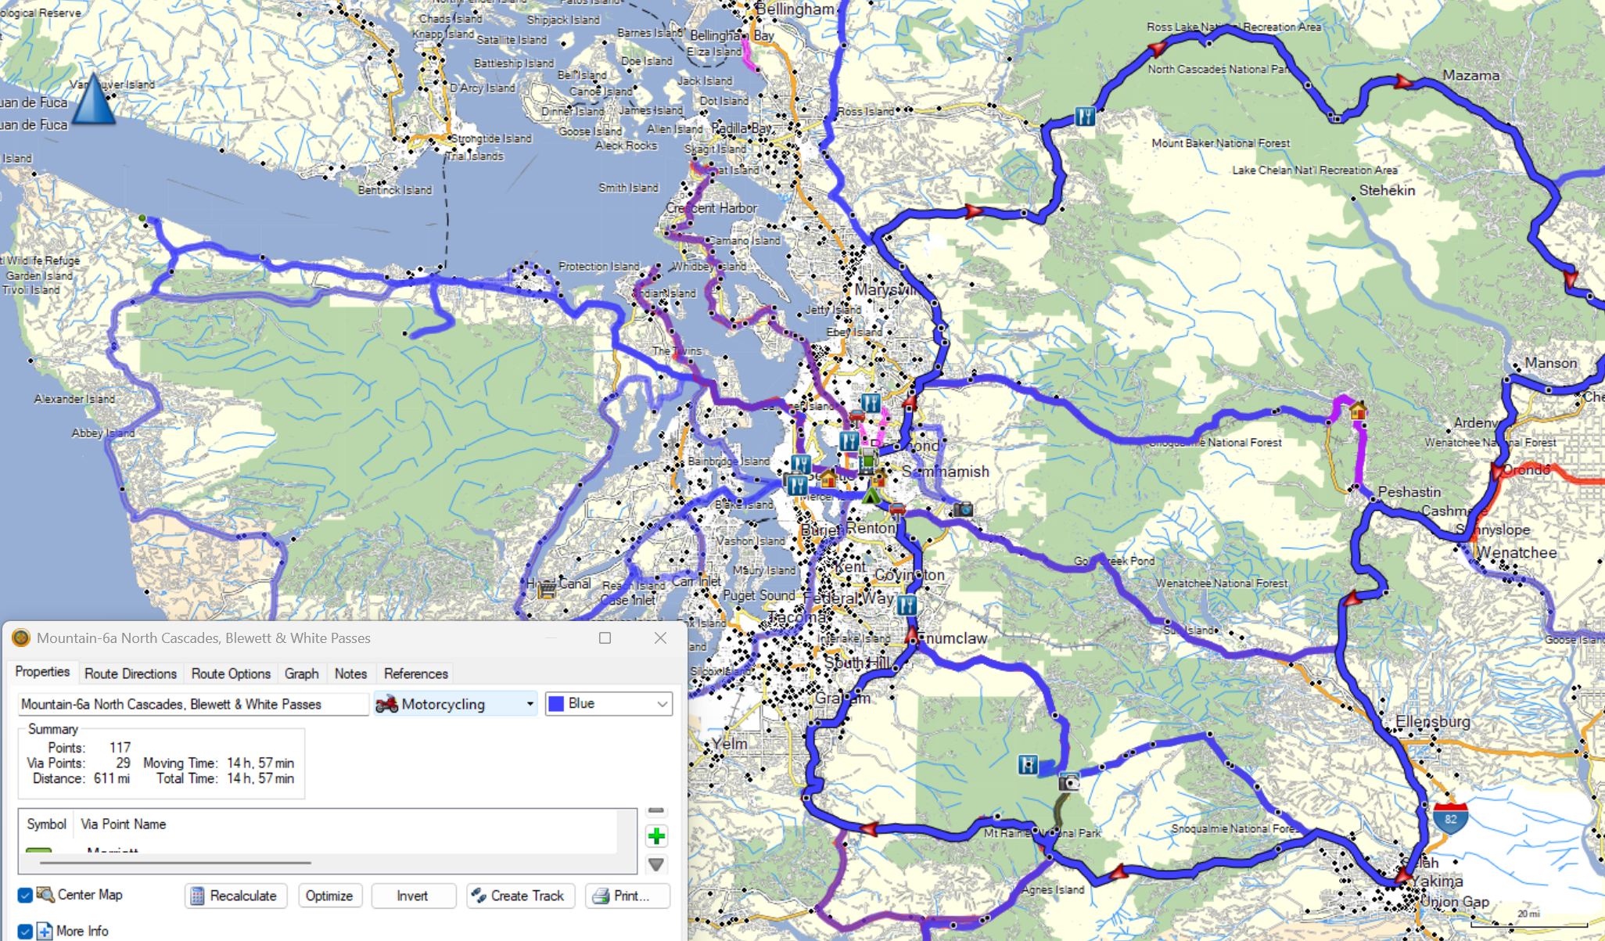Screen dimensions: 1605x941
Task: Click the house waypoint icon near Peshastin
Action: pos(1358,410)
